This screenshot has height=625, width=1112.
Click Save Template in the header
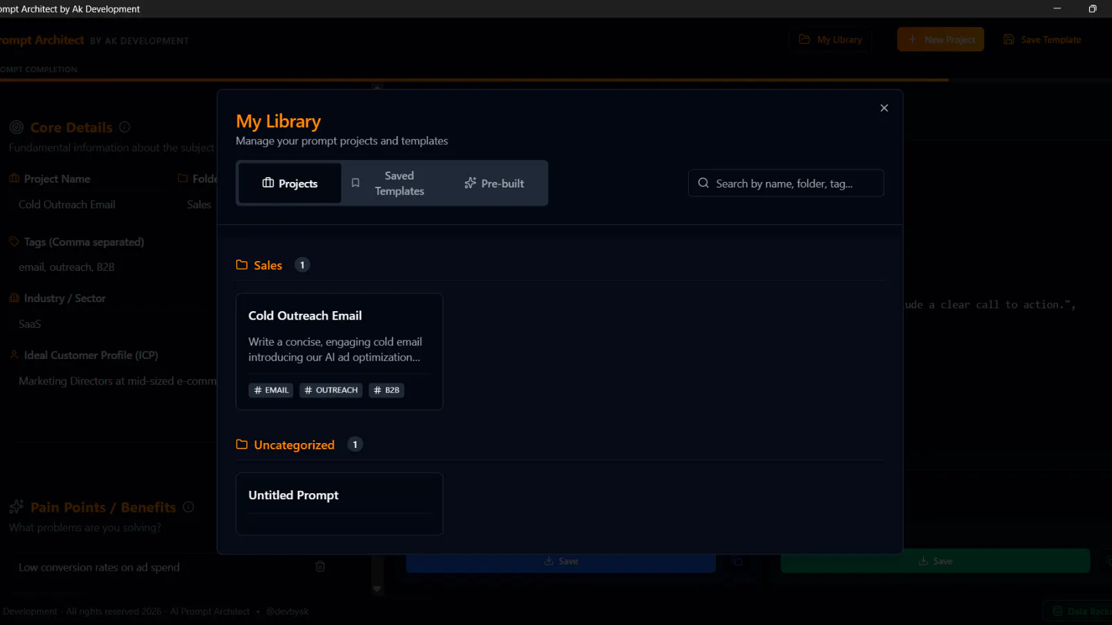[x=1042, y=40]
